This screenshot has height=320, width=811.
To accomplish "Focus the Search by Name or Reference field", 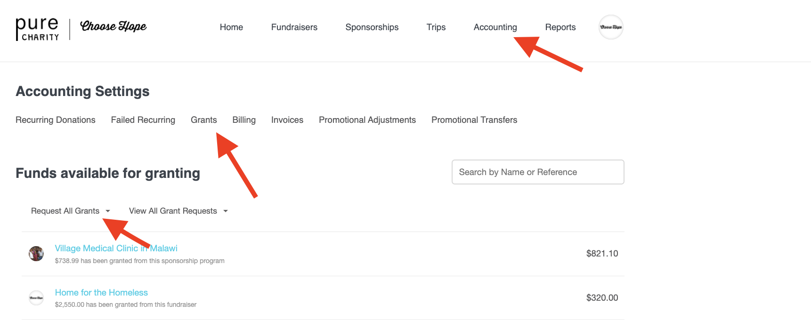I will [537, 172].
